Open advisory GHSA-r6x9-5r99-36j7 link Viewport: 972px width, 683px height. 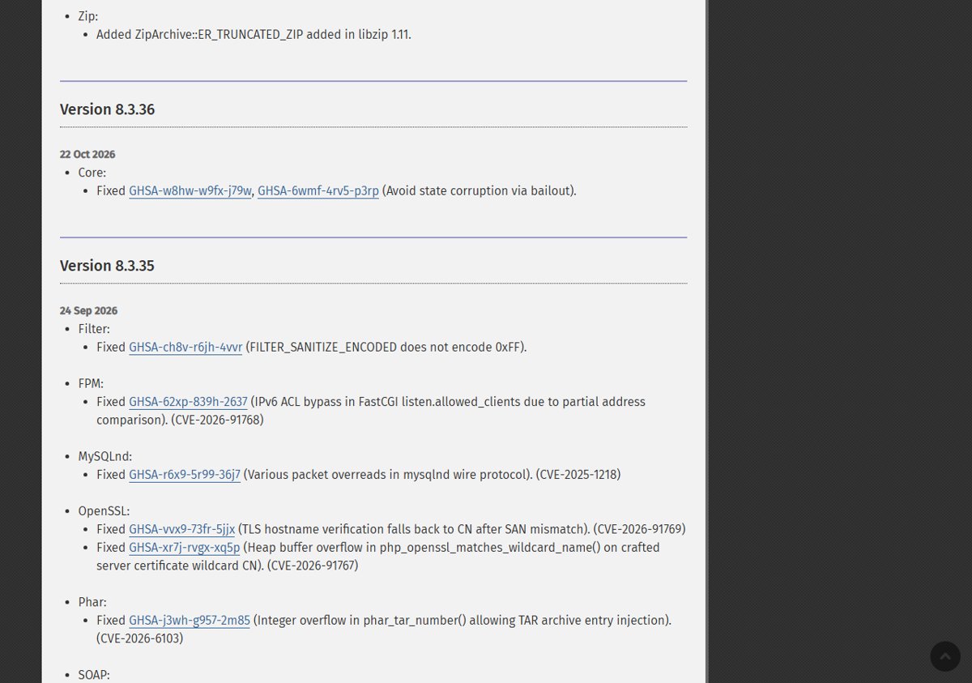(185, 475)
